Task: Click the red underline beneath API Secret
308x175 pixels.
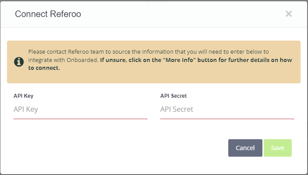Action: point(227,119)
